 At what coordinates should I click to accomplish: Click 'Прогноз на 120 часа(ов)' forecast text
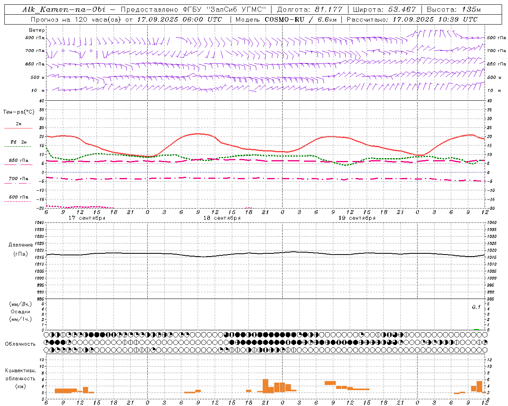(76, 19)
